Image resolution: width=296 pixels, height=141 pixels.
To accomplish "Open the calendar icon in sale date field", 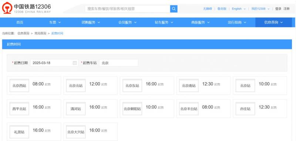I will coord(75,63).
